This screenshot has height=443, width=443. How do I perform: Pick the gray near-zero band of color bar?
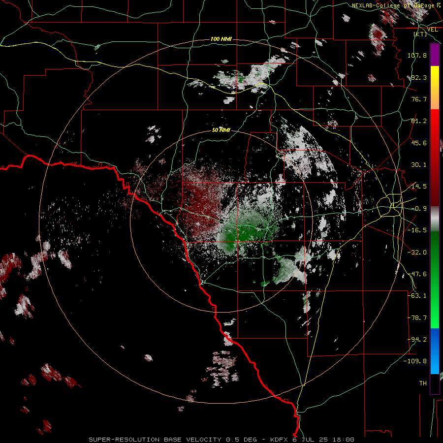(x=435, y=219)
